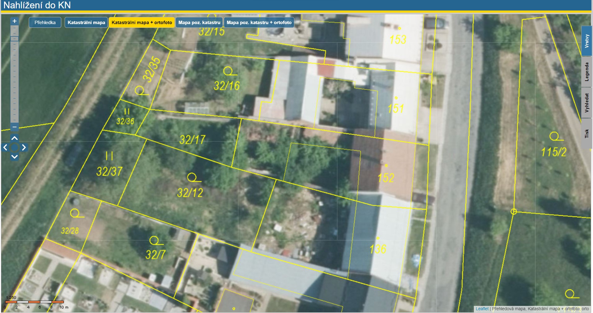Screen dimensions: 593x313
Task: Click the center circle of pan control
Action: point(15,147)
